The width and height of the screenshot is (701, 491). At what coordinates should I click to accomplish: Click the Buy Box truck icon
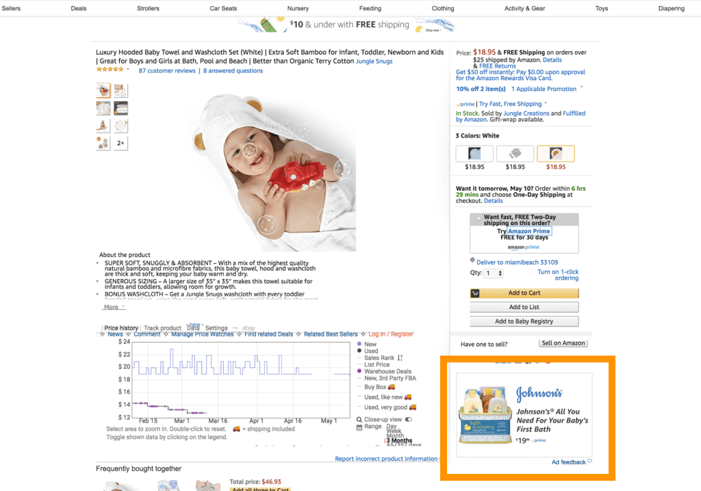coord(392,387)
